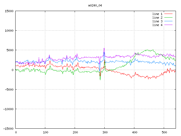181x136 pixels.
Task: Click the blue line 3 legend sample
Action: [x=169, y=21]
